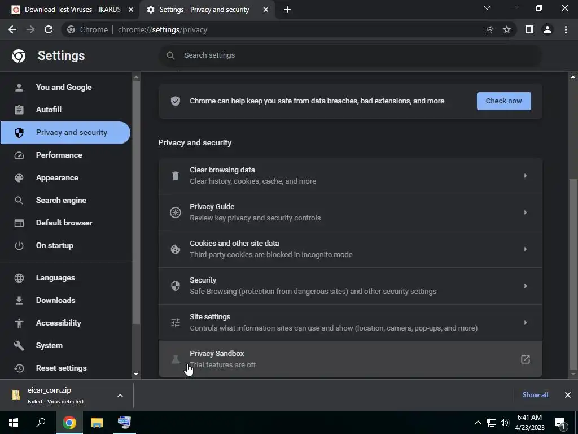The height and width of the screenshot is (434, 578).
Task: Open Accessibility settings section
Action: pos(65,323)
